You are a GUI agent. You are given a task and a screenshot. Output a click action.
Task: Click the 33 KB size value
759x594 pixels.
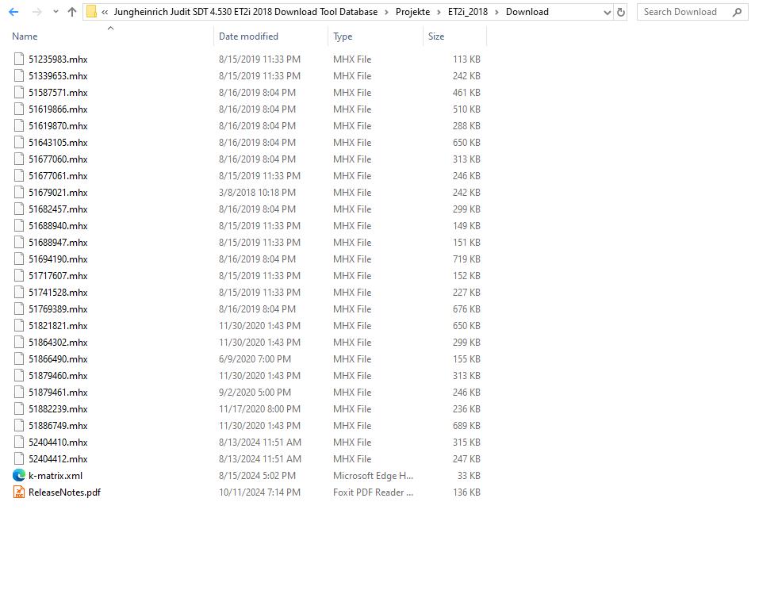point(469,475)
